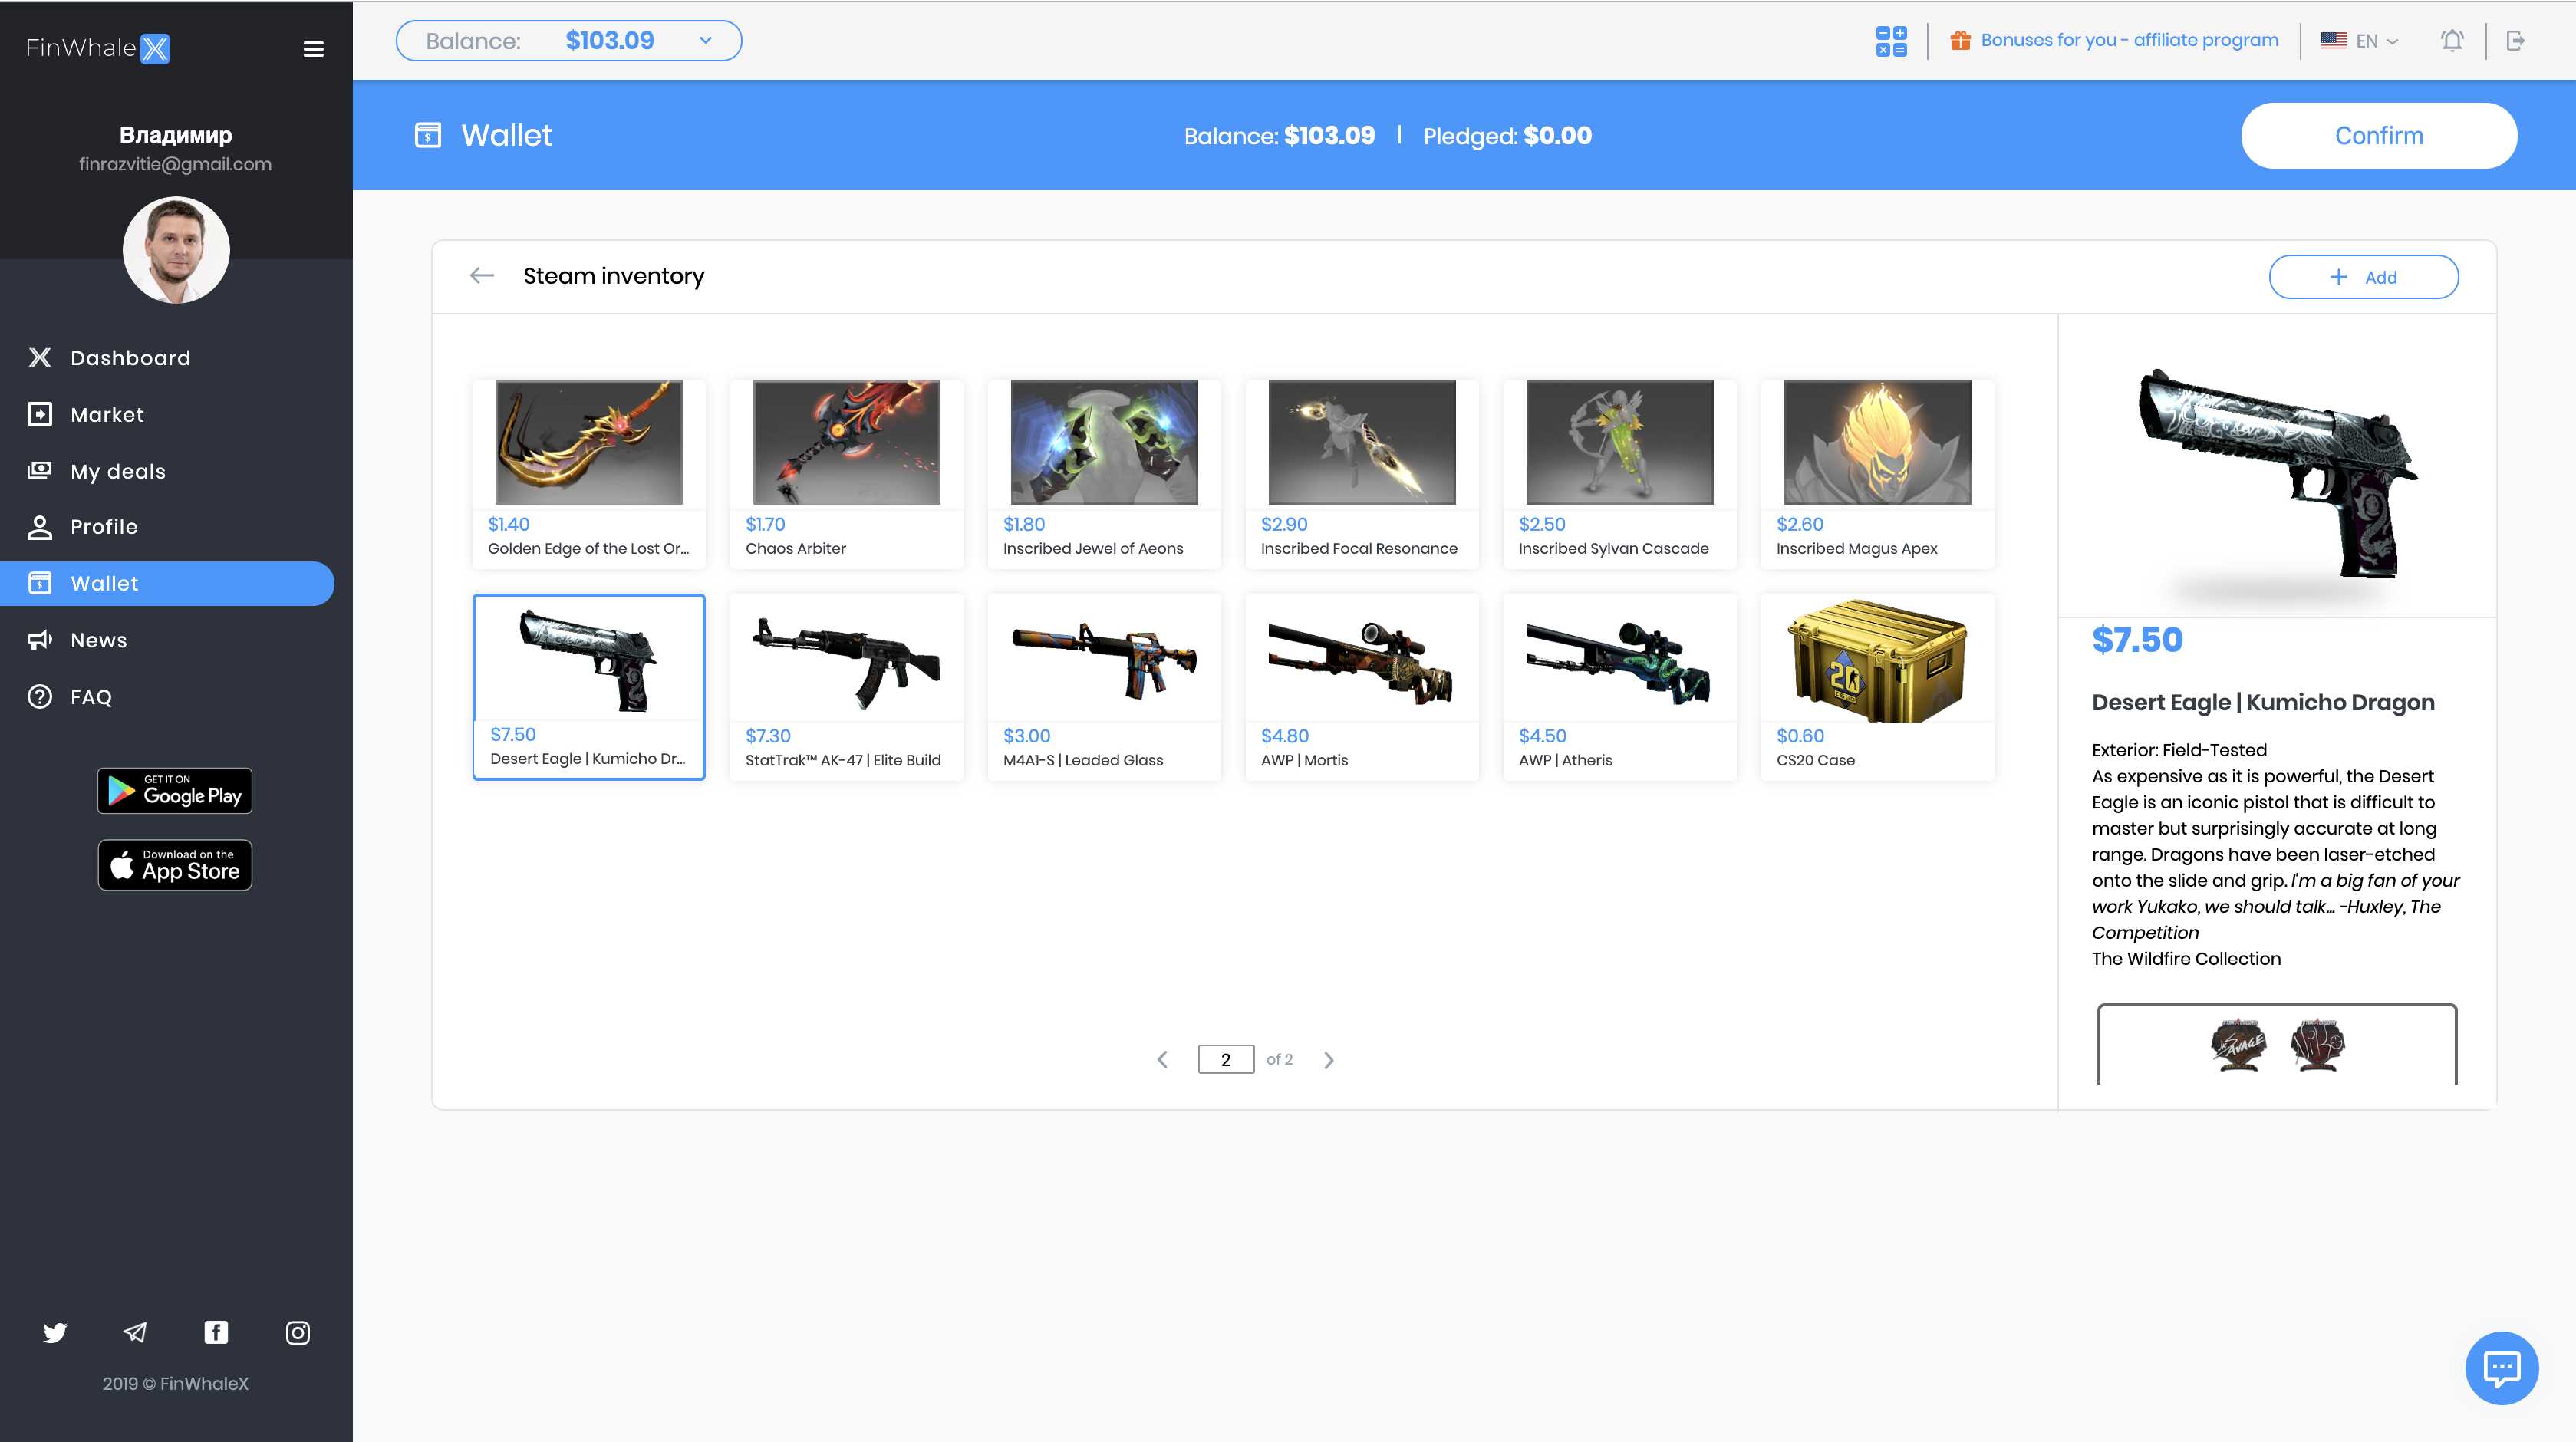2576x1442 pixels.
Task: Open the Profile section
Action: (104, 526)
